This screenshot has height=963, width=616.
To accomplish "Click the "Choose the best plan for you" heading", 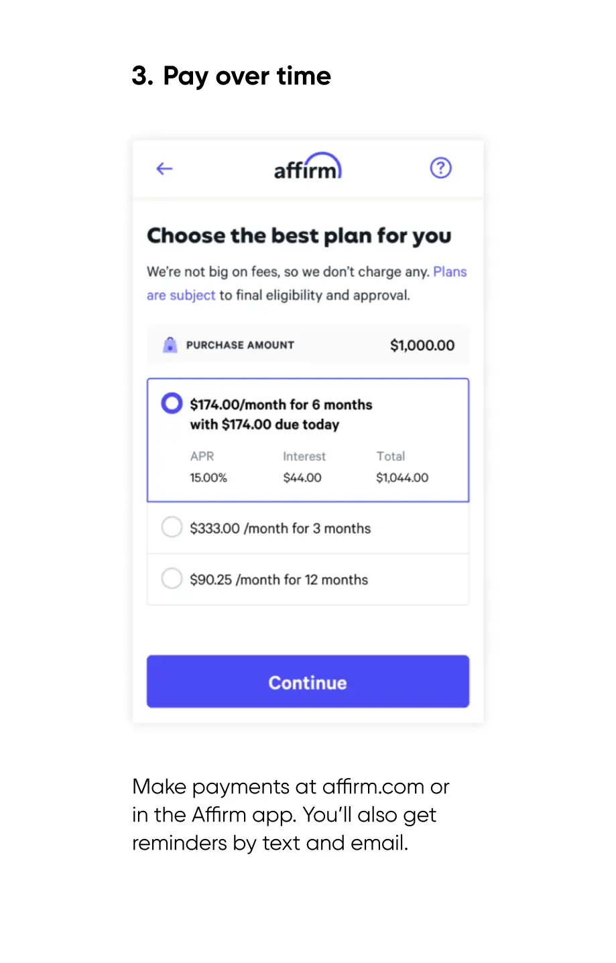I will pyautogui.click(x=299, y=236).
